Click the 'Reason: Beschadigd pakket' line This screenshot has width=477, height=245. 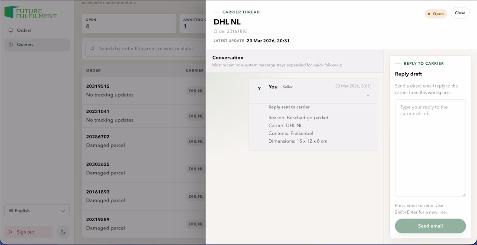[298, 118]
